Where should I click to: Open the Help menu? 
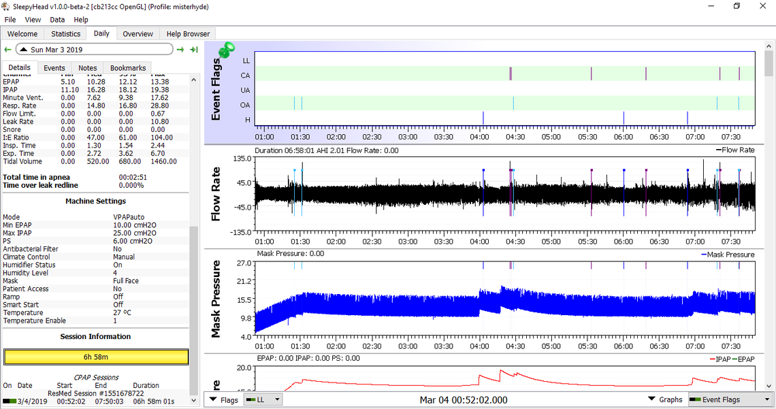click(x=81, y=20)
